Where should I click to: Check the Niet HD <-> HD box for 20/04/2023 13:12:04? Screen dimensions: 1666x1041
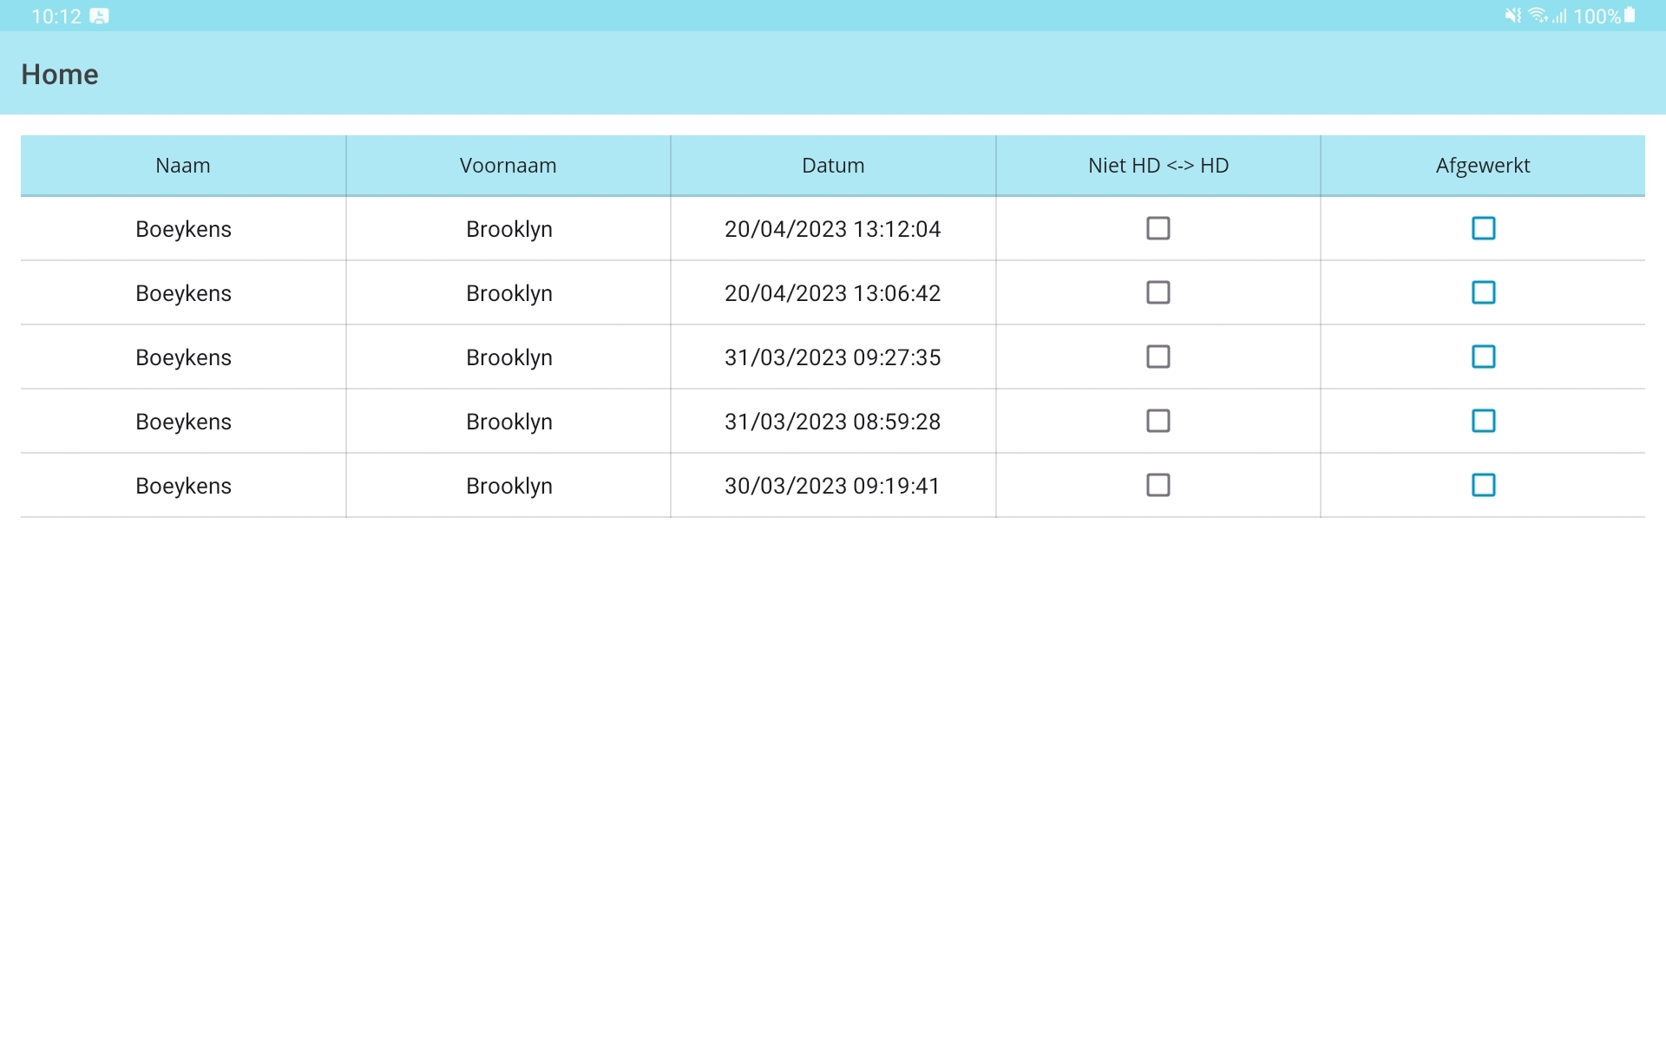(1158, 228)
